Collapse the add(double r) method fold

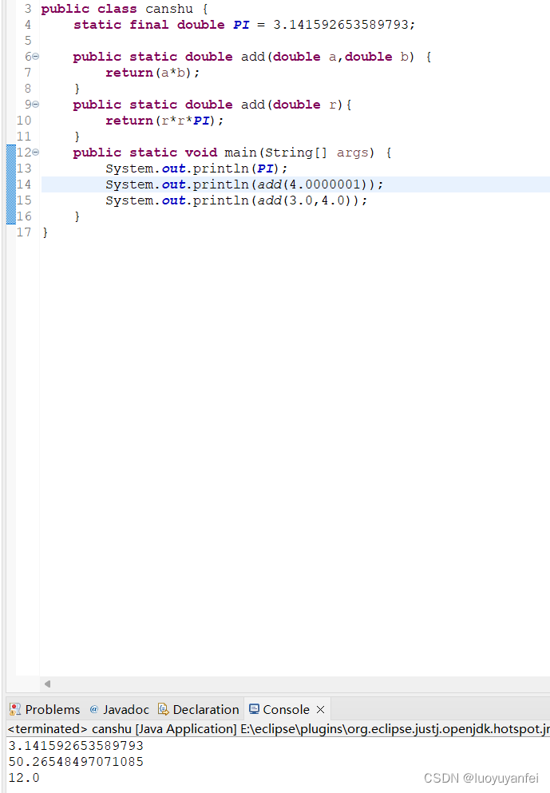pos(35,105)
